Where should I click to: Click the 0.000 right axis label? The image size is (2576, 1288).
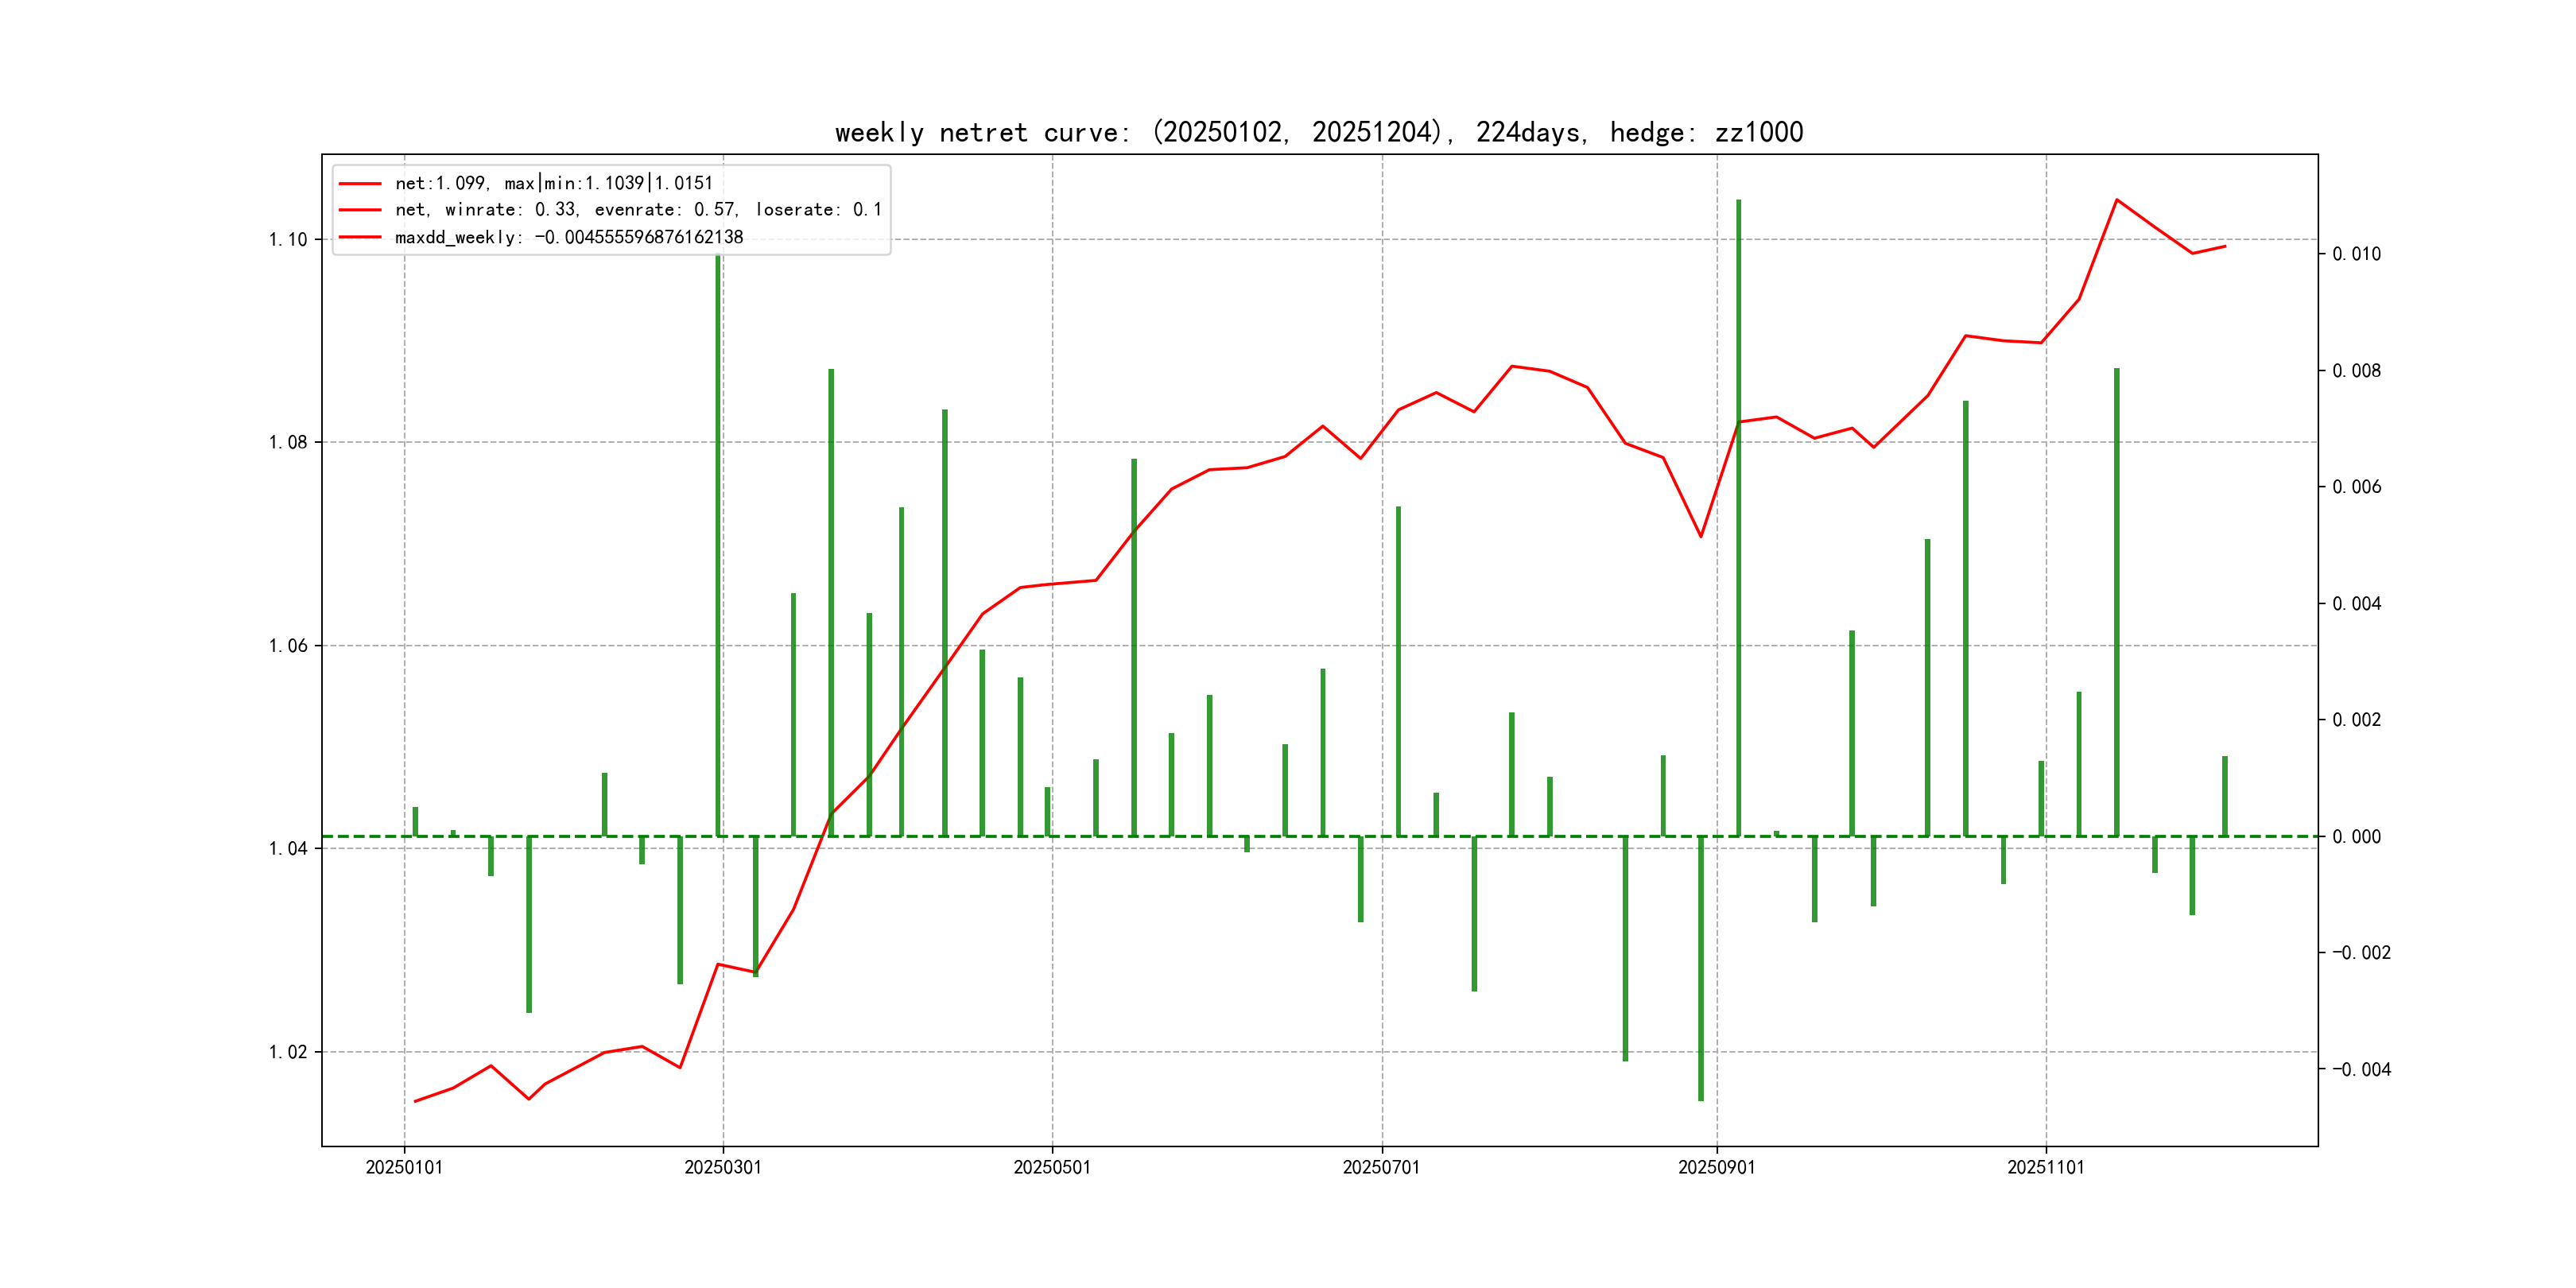click(x=2357, y=837)
